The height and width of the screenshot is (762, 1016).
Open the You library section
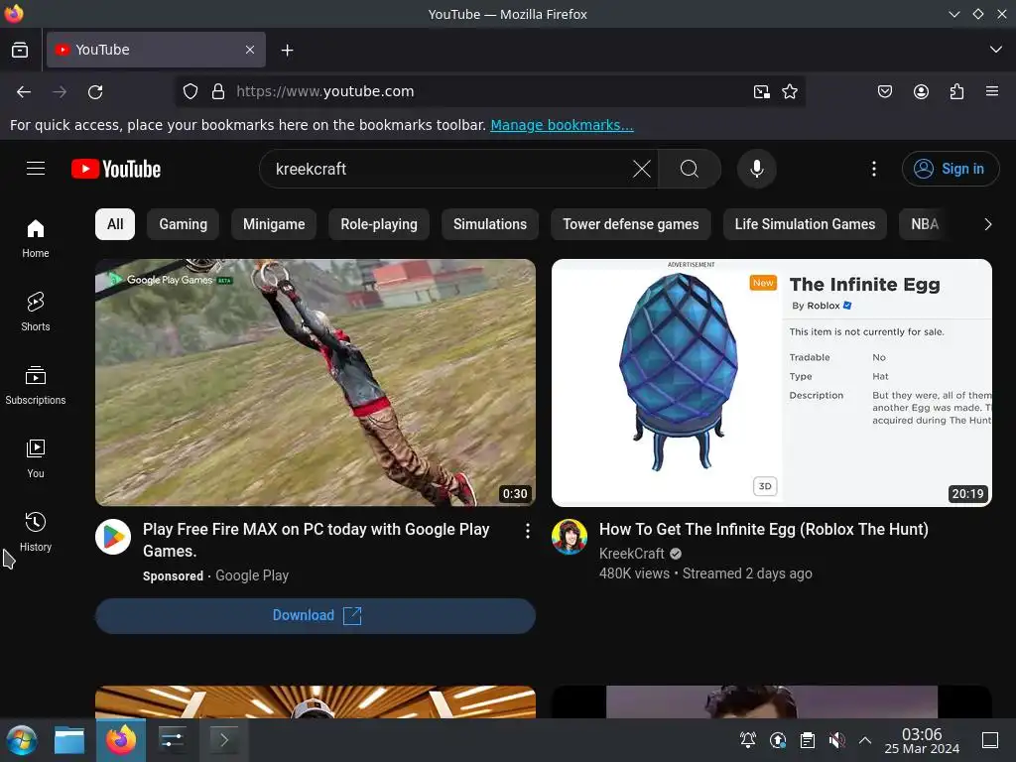[x=36, y=458]
